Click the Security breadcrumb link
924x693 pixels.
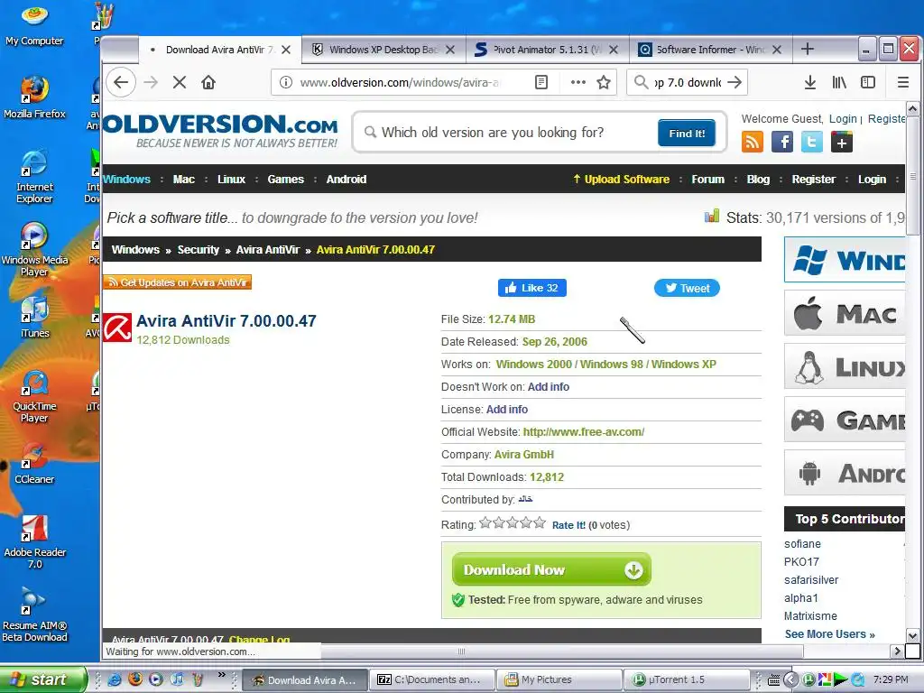(x=198, y=250)
